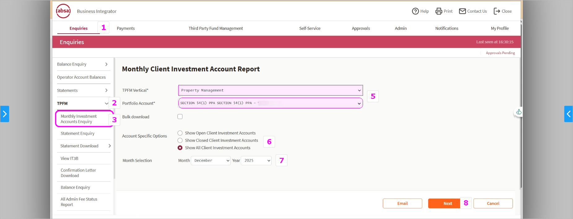Open the Payments tab
Screen dimensions: 573x219
(x=126, y=28)
